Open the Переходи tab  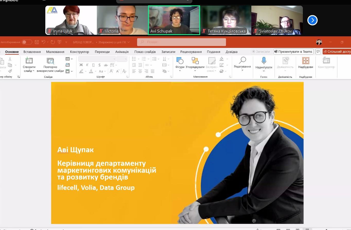[x=102, y=52]
